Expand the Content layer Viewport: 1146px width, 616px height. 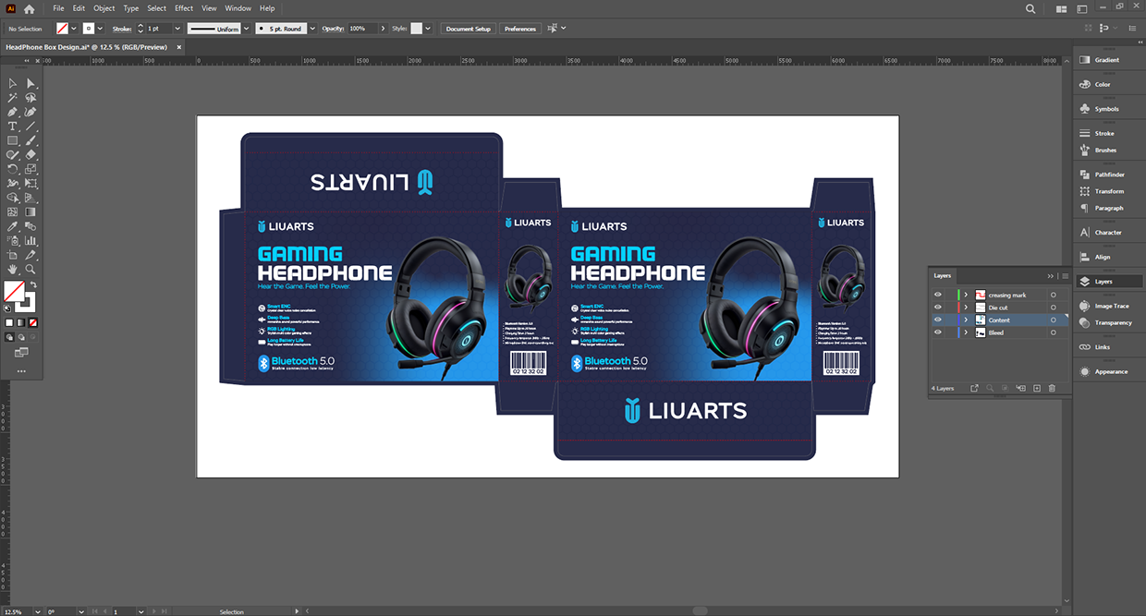coord(966,320)
